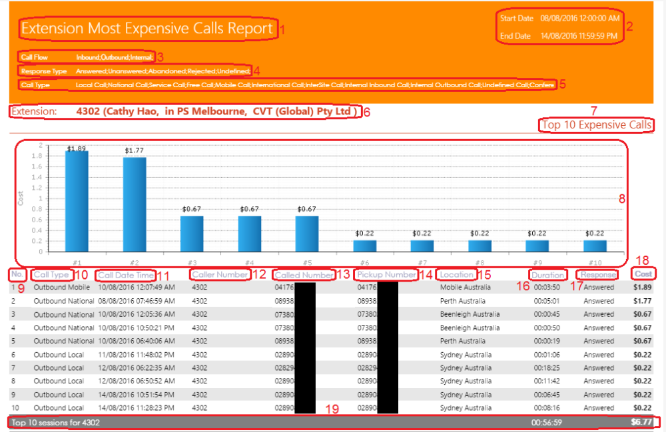Click the #2 chart bar labeled $1.77
The width and height of the screenshot is (666, 432).
point(135,204)
